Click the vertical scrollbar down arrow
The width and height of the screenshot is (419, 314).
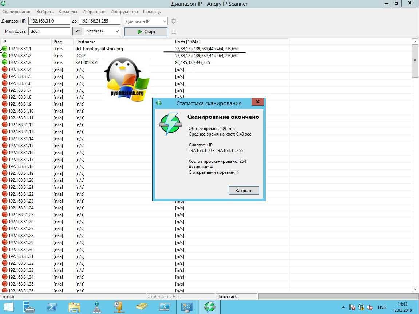pos(415,289)
